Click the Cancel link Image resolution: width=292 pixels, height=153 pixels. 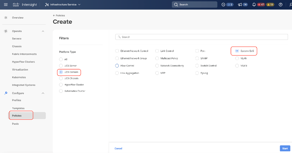118,149
